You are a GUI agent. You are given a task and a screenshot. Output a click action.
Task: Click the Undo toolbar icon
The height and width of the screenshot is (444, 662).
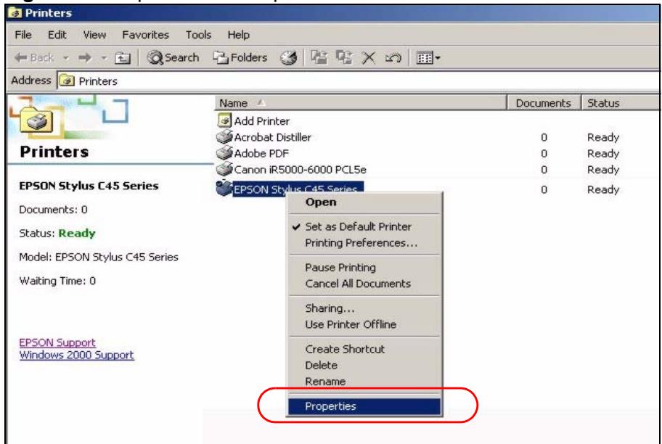(393, 57)
